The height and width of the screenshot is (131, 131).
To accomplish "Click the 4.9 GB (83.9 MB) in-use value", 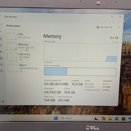I will point(56,84).
